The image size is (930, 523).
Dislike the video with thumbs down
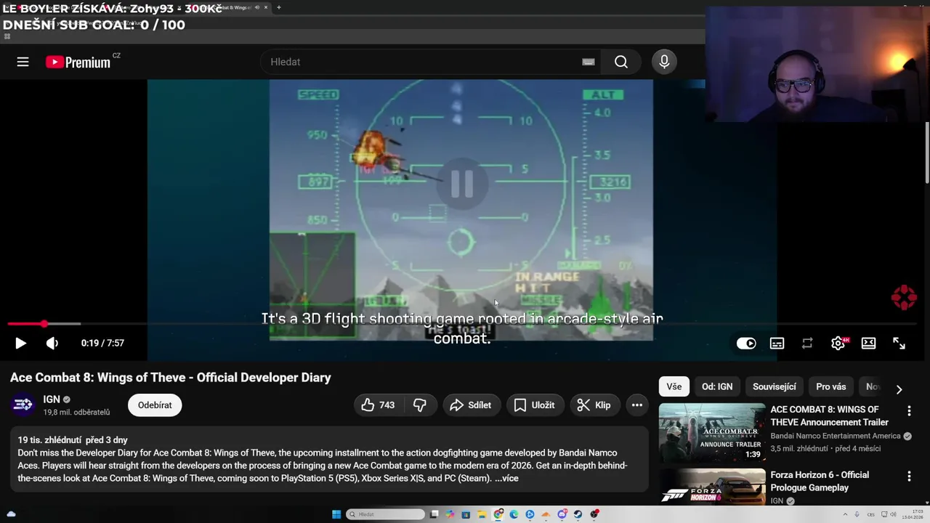click(420, 405)
